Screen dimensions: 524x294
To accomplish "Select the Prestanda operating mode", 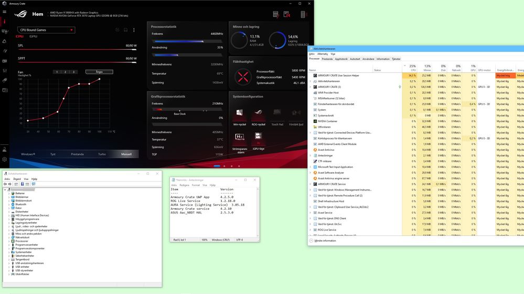I will tap(77, 154).
